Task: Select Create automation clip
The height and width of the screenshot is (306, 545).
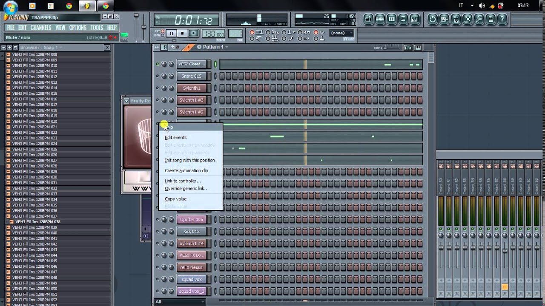Action: pos(186,170)
